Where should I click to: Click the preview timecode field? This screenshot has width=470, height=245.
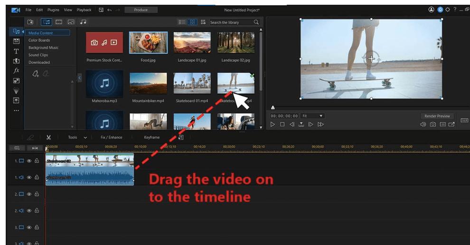click(284, 116)
